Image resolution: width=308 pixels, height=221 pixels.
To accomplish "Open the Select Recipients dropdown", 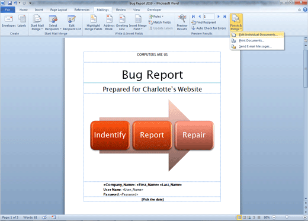I will (x=53, y=23).
